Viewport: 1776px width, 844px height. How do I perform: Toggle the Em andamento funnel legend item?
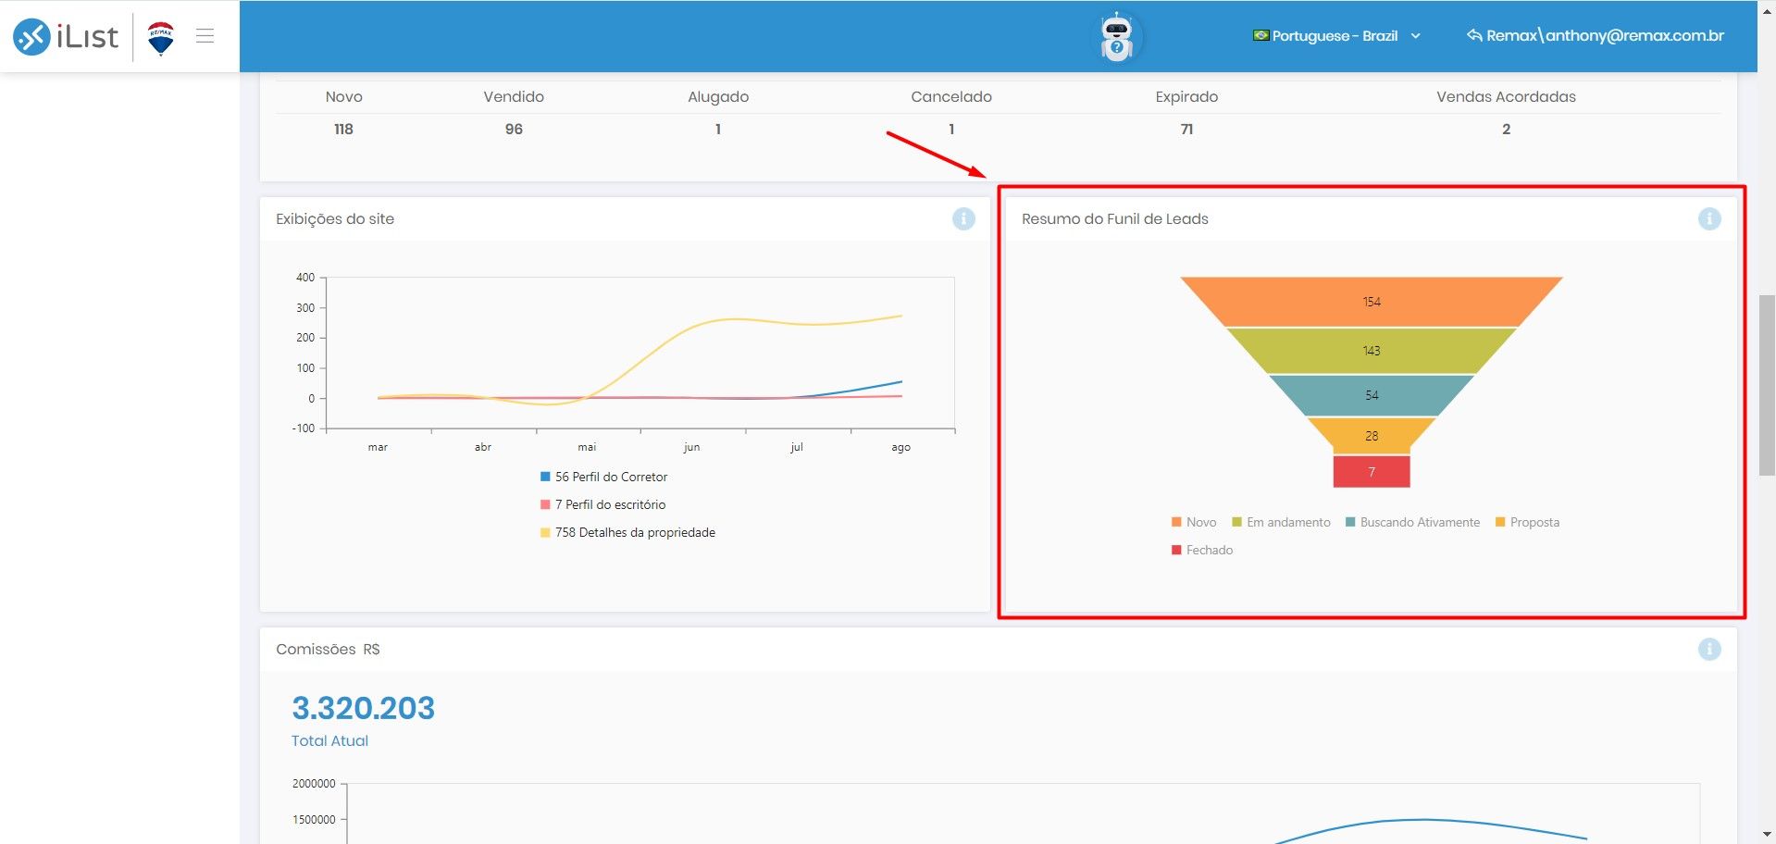point(1281,522)
